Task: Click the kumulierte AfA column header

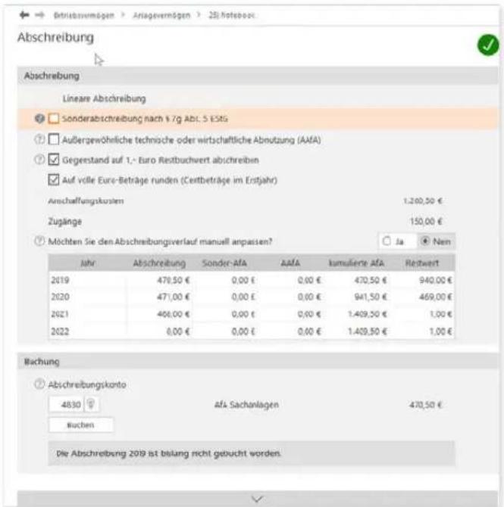Action: (x=356, y=263)
